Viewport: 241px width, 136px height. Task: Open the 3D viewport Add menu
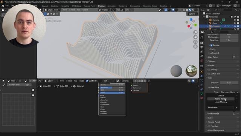point(79,10)
